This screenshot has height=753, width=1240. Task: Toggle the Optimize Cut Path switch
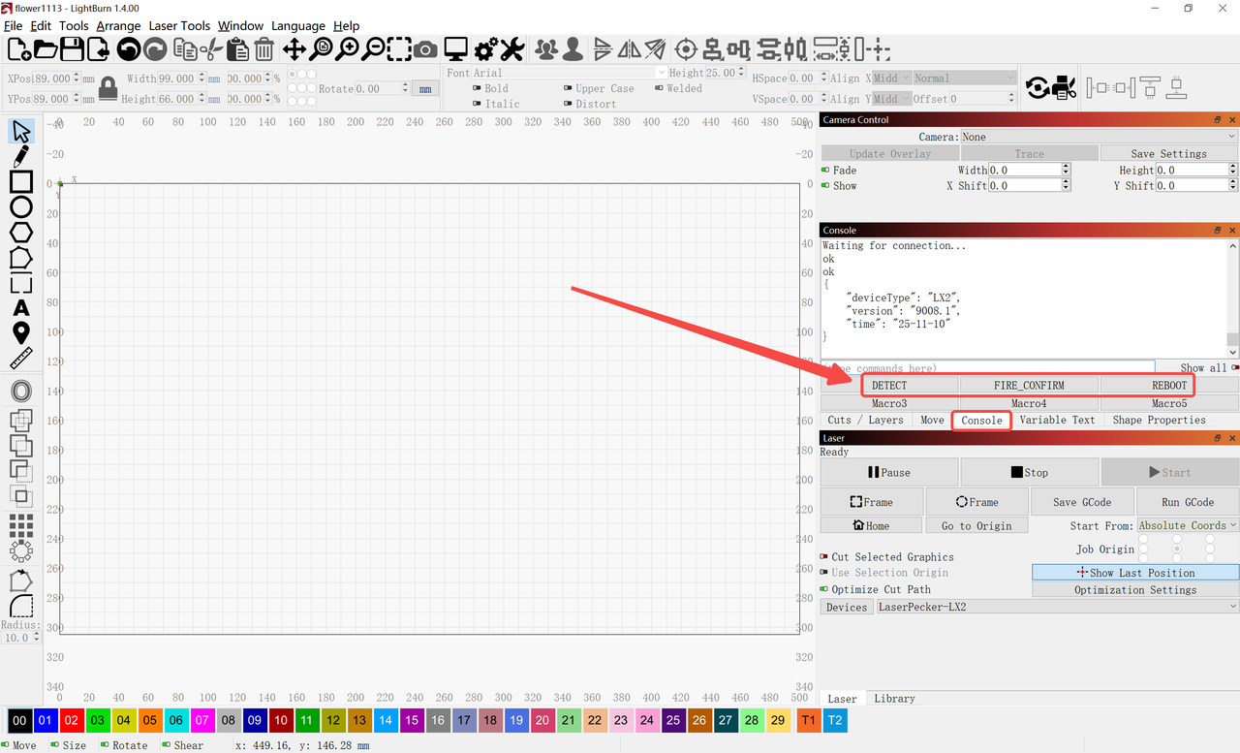[824, 589]
